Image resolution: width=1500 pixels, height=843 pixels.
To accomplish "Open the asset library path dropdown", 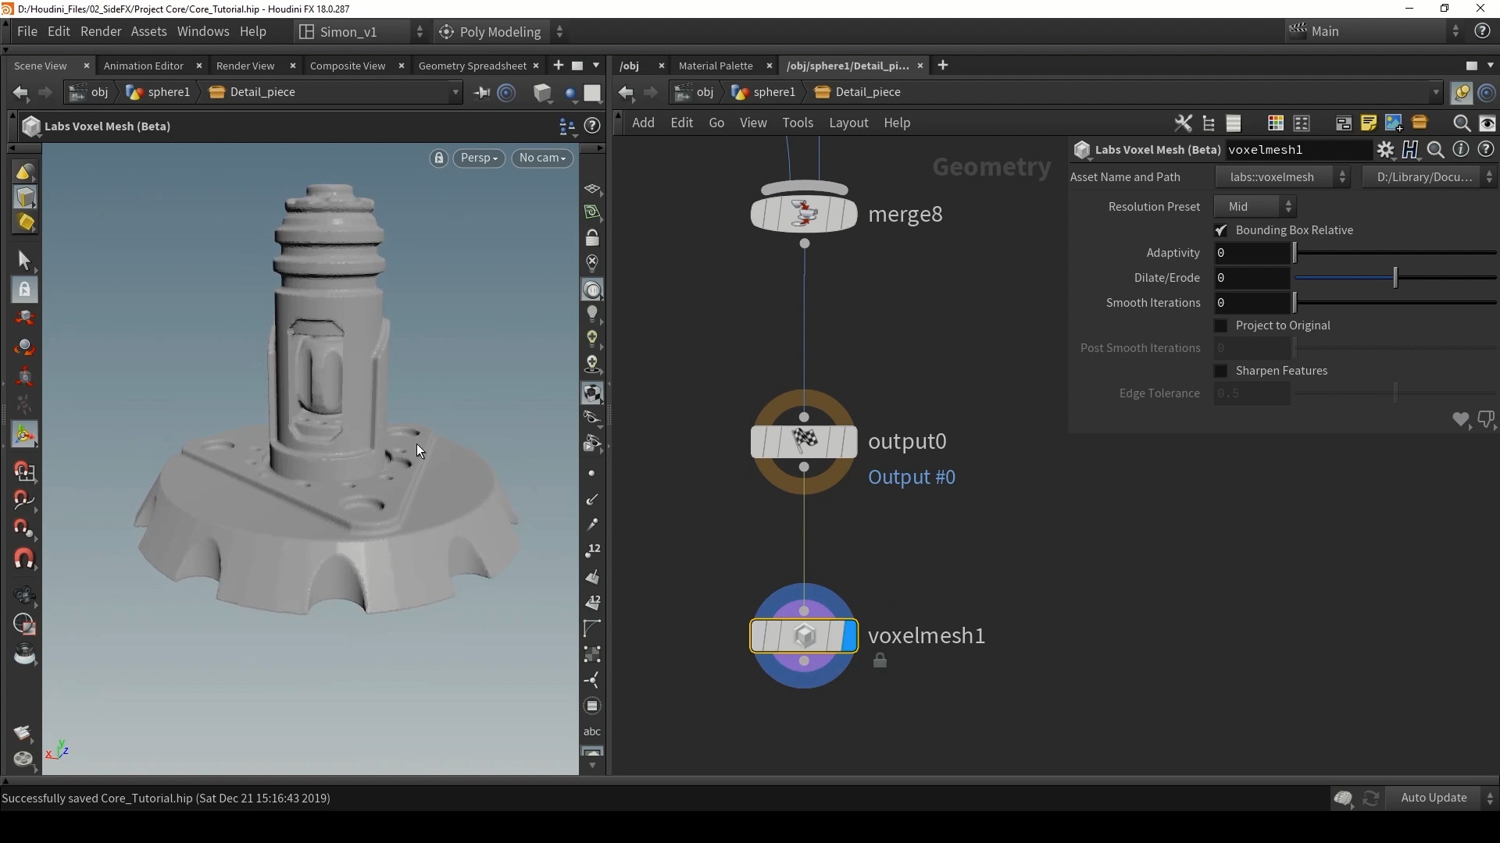I will point(1430,177).
